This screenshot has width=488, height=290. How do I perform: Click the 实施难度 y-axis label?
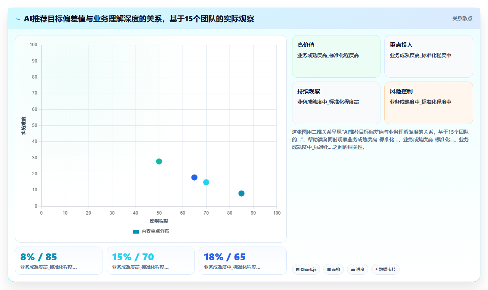(x=24, y=126)
